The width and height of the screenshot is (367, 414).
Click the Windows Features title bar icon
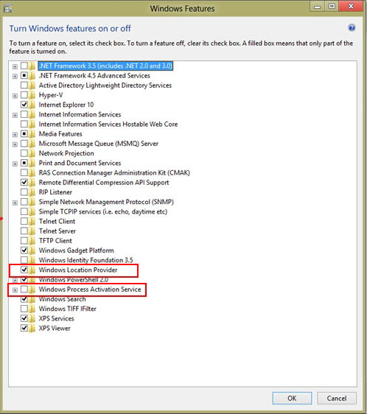click(8, 9)
